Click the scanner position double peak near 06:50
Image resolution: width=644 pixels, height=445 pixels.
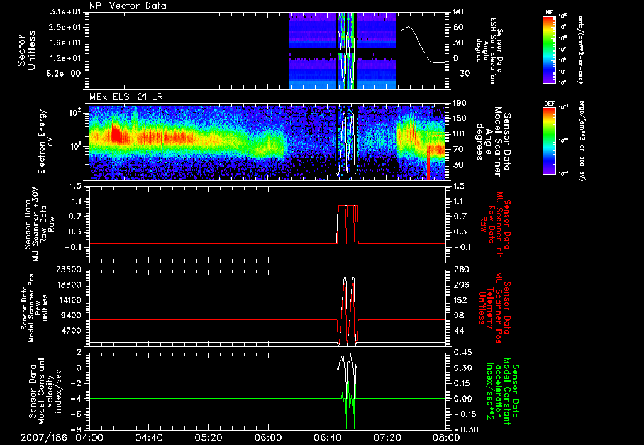tap(348, 310)
